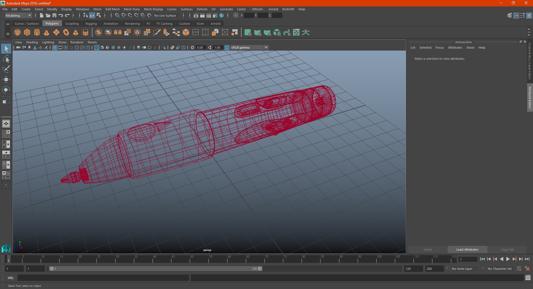Select the Scale tool in the toolbox
533x289 pixels.
[6, 100]
